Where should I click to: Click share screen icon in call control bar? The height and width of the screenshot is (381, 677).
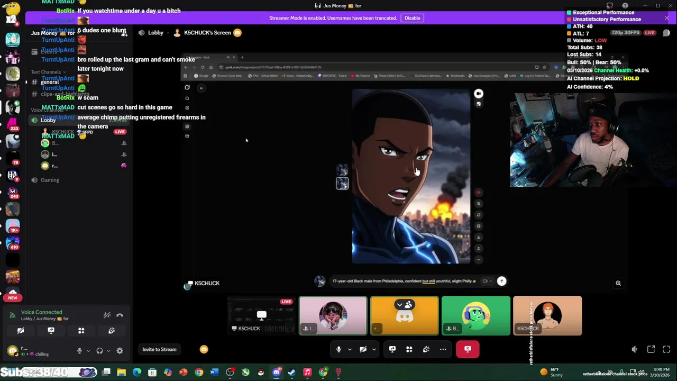click(x=392, y=349)
